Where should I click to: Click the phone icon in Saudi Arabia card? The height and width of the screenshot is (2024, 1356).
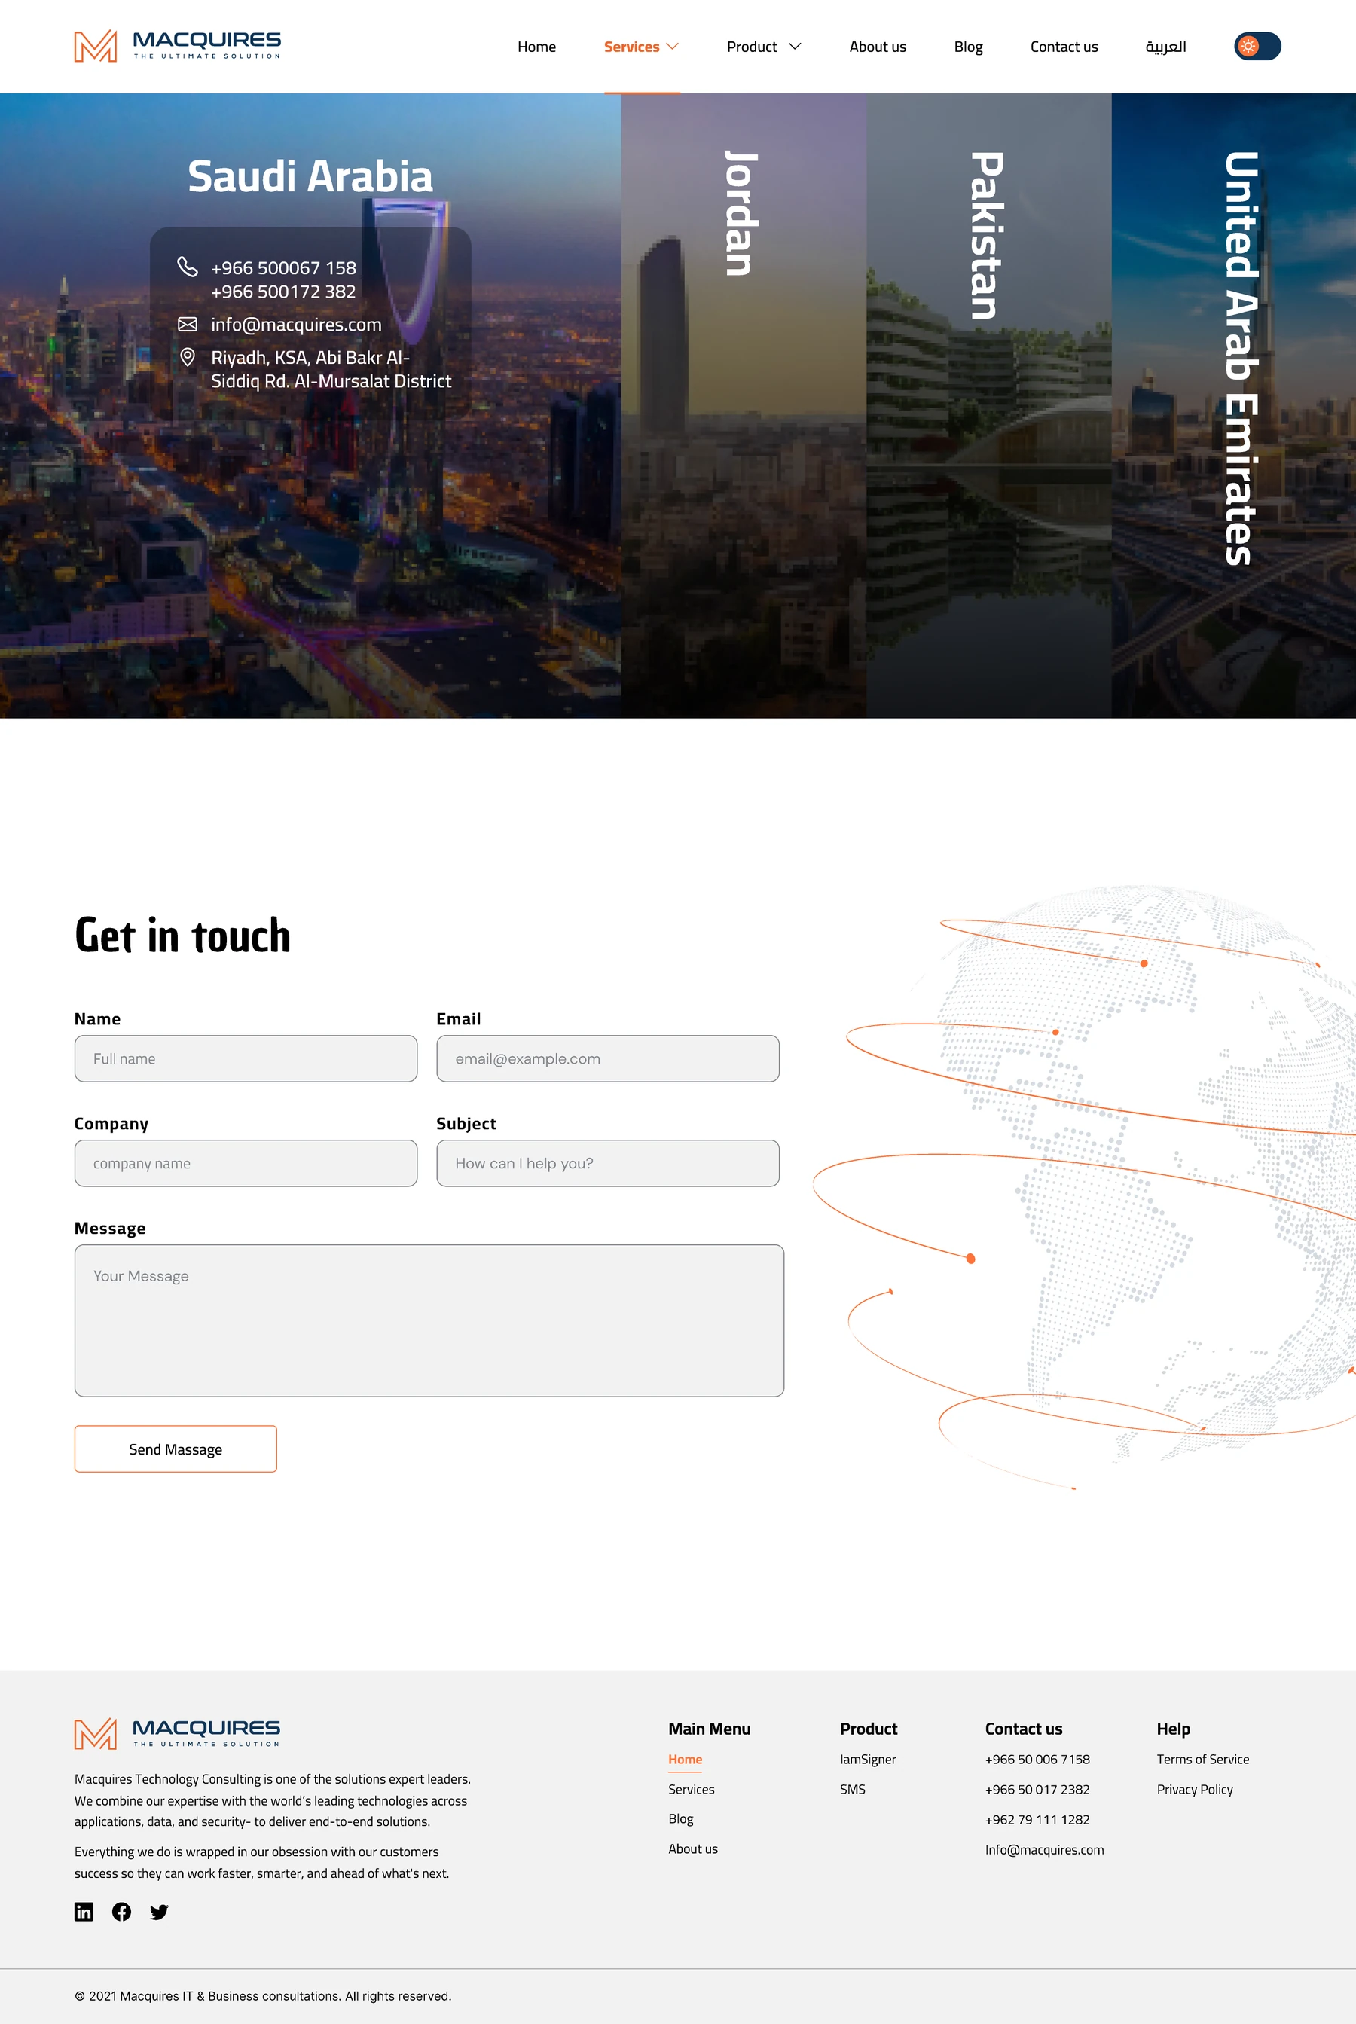click(x=188, y=267)
